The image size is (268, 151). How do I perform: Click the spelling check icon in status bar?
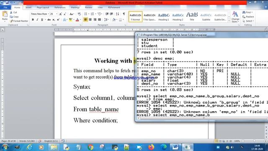40,141
